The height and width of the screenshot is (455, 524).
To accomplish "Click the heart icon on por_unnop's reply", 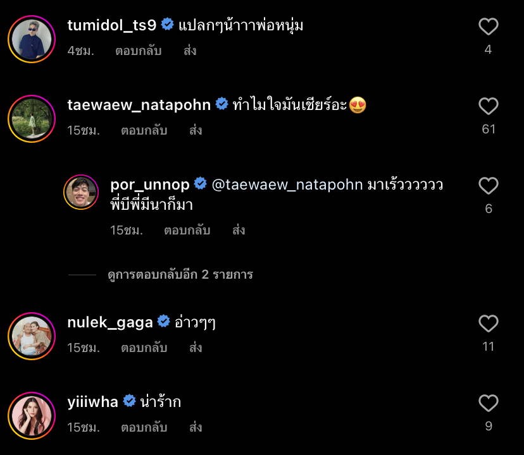I will click(x=488, y=186).
